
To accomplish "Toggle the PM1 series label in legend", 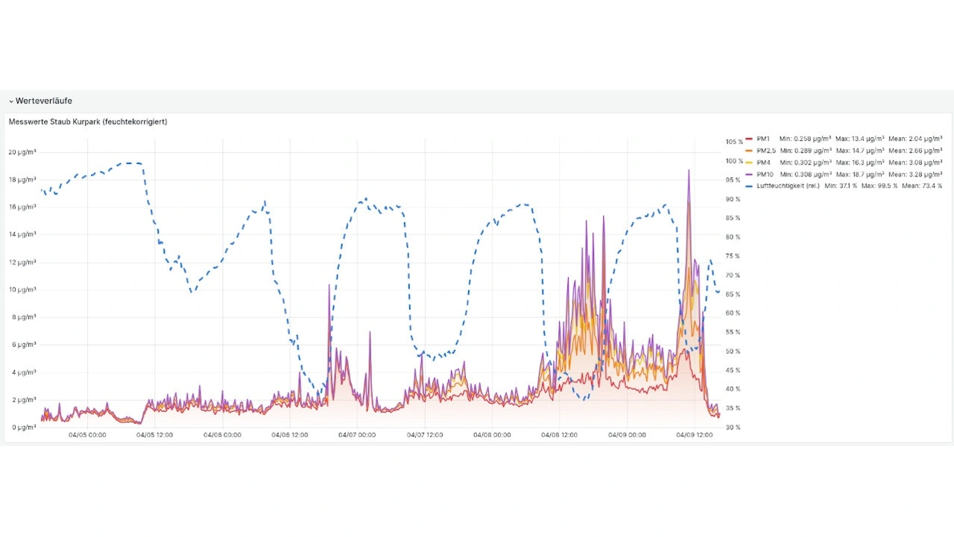I will (763, 139).
